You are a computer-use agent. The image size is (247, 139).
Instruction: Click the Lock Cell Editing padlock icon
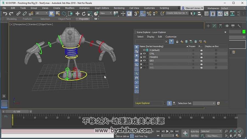point(177,41)
